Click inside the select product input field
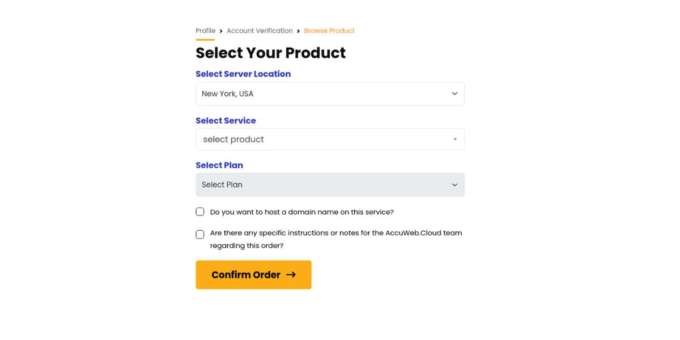The image size is (680, 340). [283, 139]
